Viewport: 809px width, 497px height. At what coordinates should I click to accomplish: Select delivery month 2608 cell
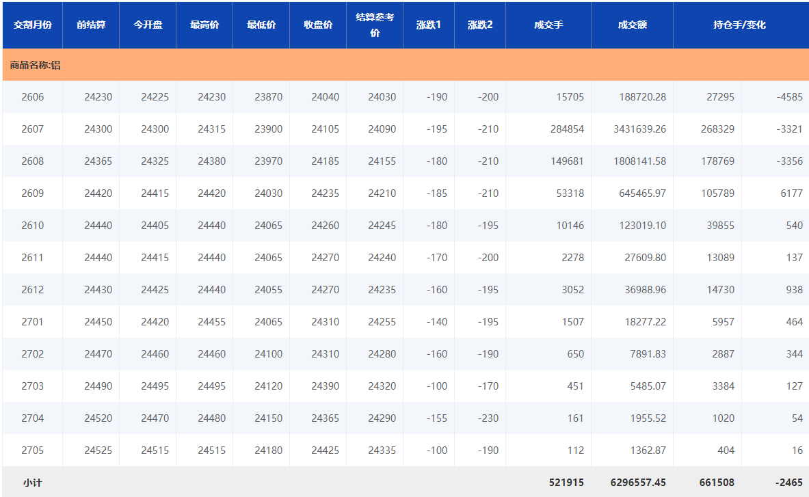click(33, 161)
